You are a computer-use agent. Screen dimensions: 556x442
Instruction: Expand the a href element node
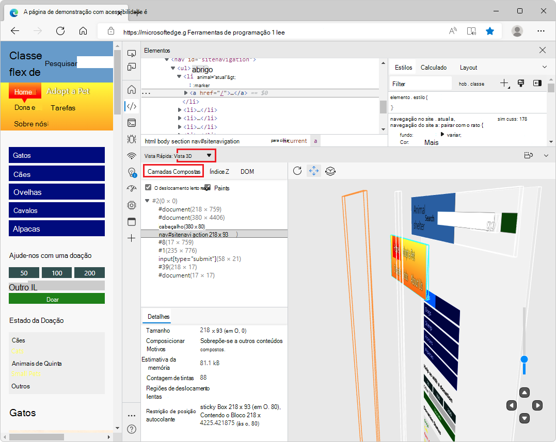pos(186,93)
